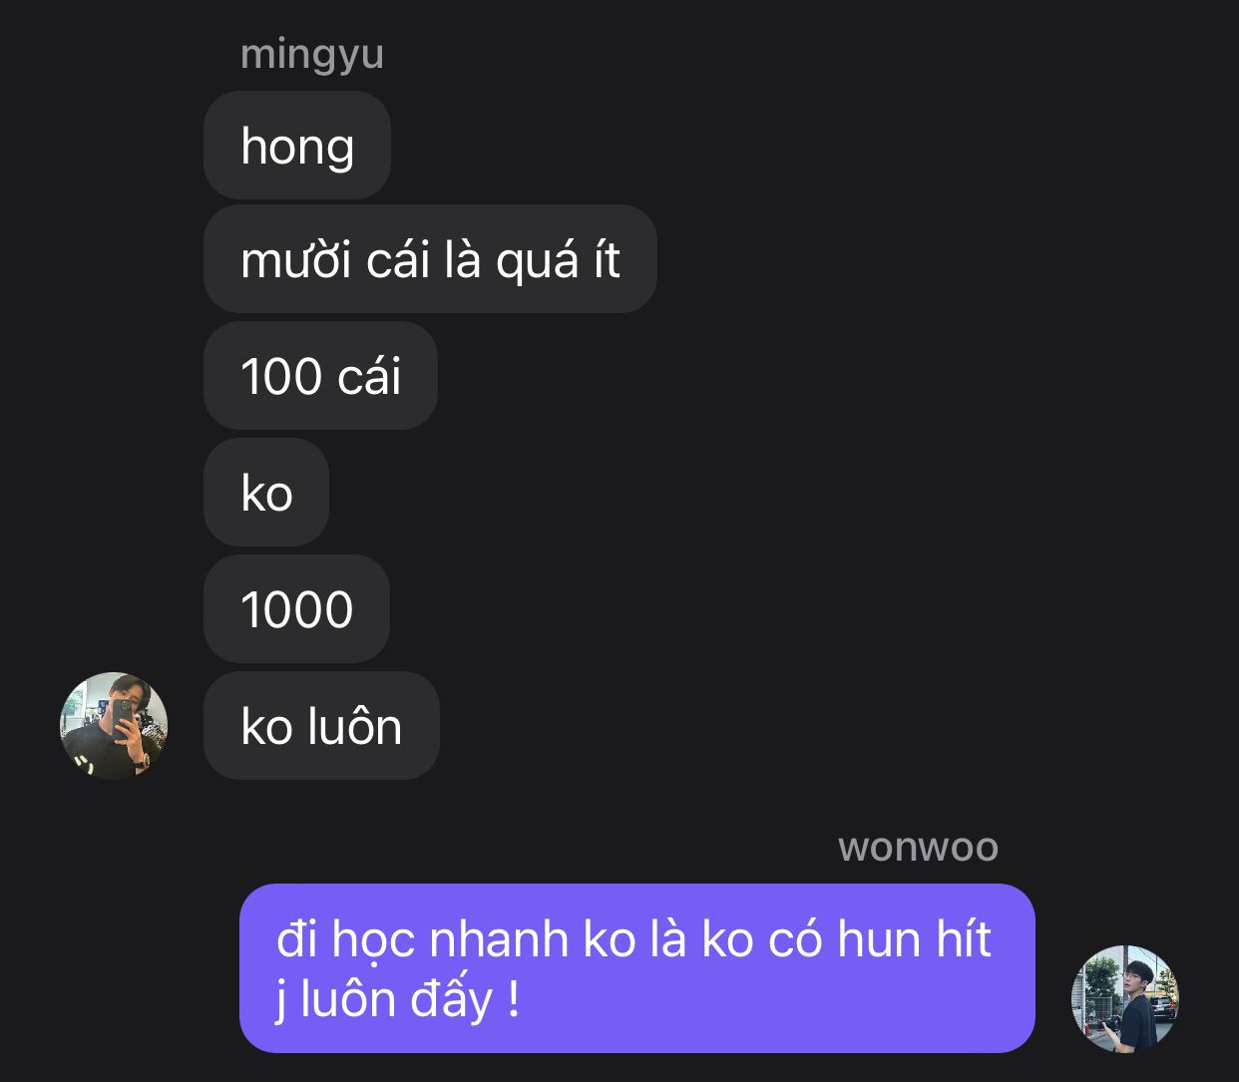Click the words "hun hít" in wonwoo's message
This screenshot has height=1082, width=1239.
click(x=914, y=939)
